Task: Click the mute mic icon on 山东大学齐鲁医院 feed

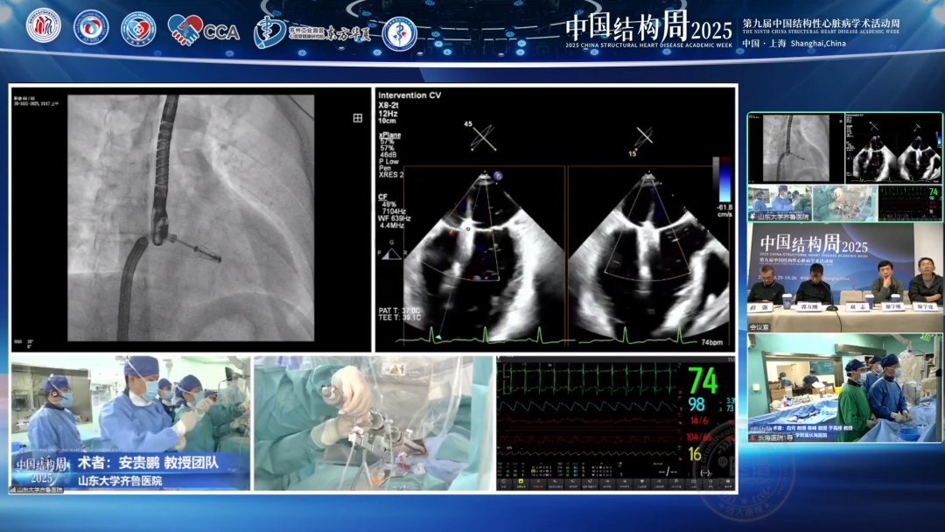Action: point(753,216)
